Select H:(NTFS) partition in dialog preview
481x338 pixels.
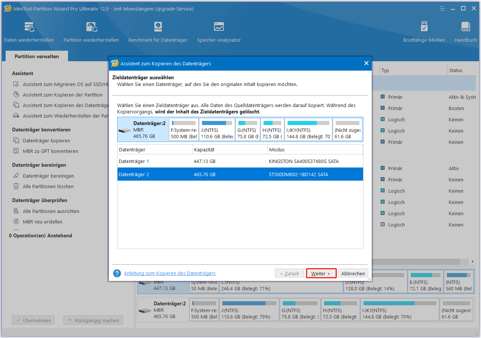[272, 130]
